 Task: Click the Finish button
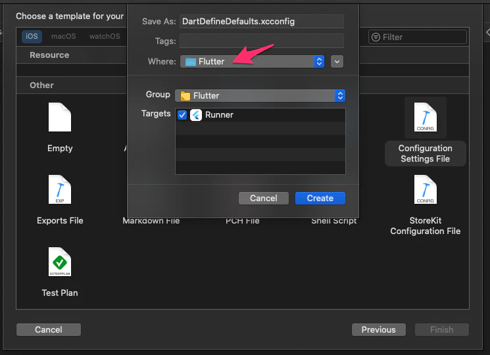coord(441,330)
